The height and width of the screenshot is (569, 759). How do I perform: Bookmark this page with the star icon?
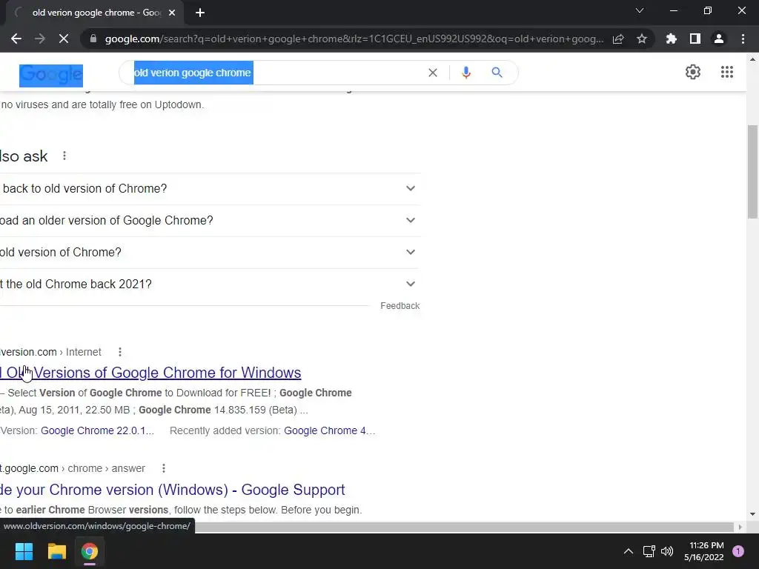click(x=642, y=39)
